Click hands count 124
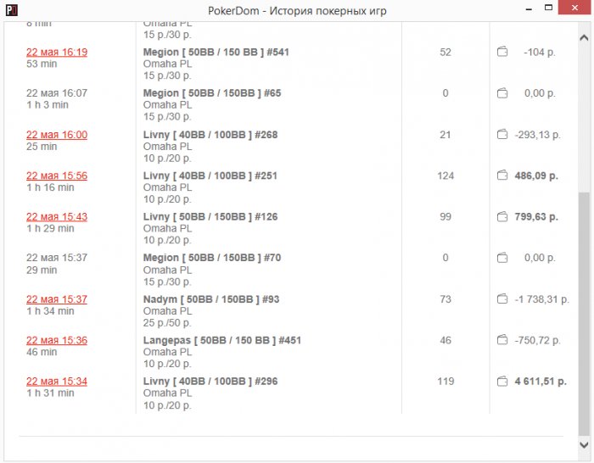594x463 pixels. (x=445, y=176)
